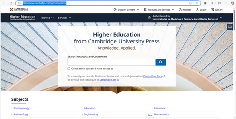Click the Discover Content compass icon
Screen dimensions: 236x119
coord(115,10)
